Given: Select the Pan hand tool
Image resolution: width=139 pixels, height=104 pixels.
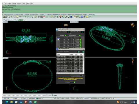Looking at the screenshot, I should tap(23, 17).
